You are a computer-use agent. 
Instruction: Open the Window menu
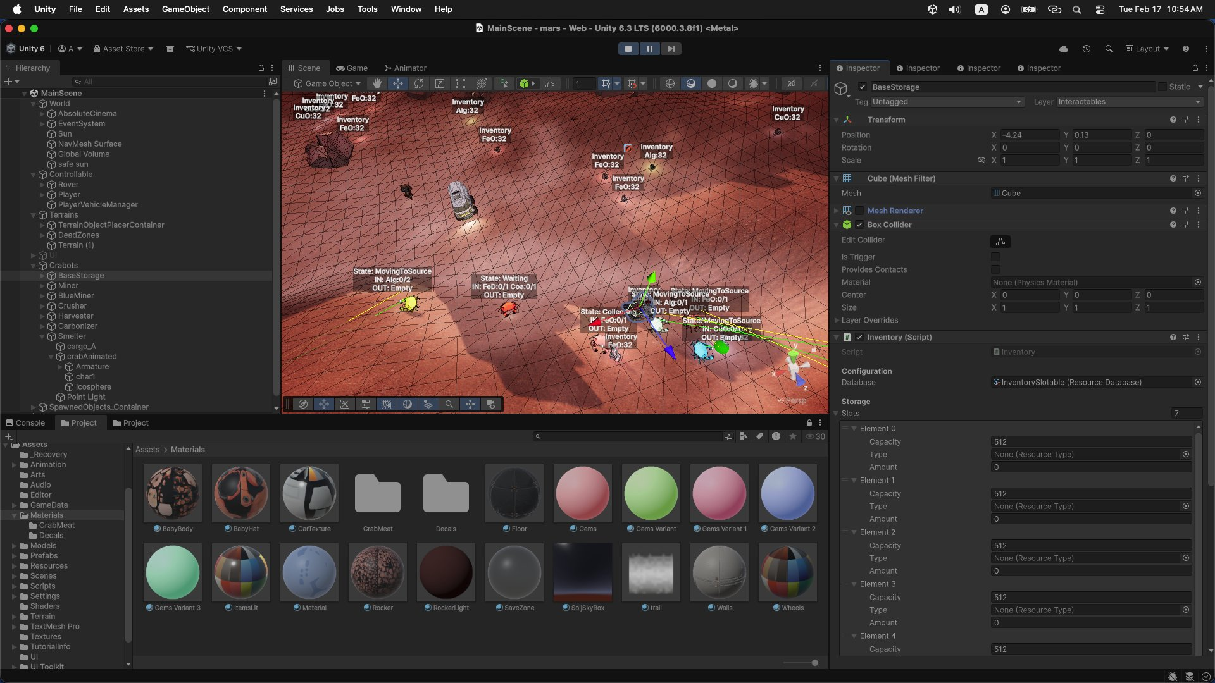click(x=406, y=9)
